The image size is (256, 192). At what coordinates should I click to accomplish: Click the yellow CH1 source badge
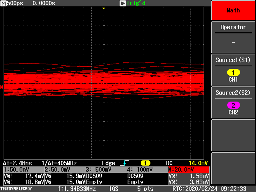(234, 72)
